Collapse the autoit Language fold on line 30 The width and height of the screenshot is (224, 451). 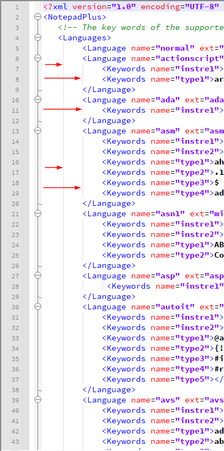pyautogui.click(x=38, y=307)
